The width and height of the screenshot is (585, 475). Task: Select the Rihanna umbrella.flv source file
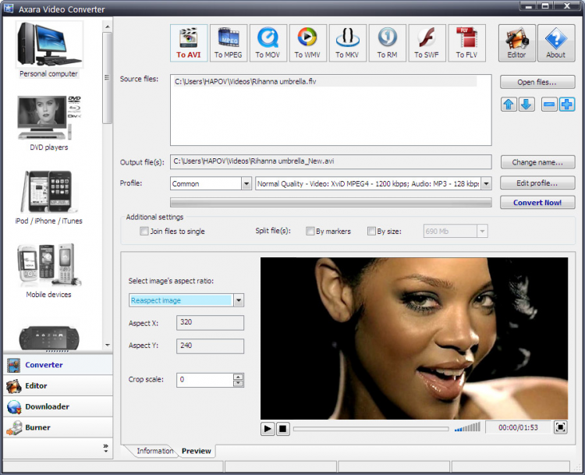pos(324,82)
